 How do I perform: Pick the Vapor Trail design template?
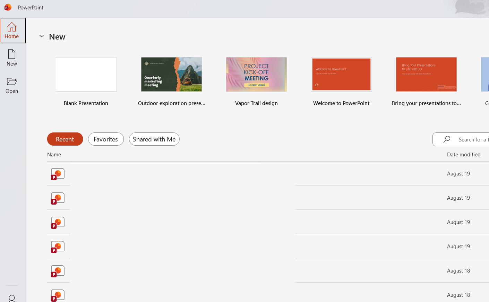(x=256, y=74)
